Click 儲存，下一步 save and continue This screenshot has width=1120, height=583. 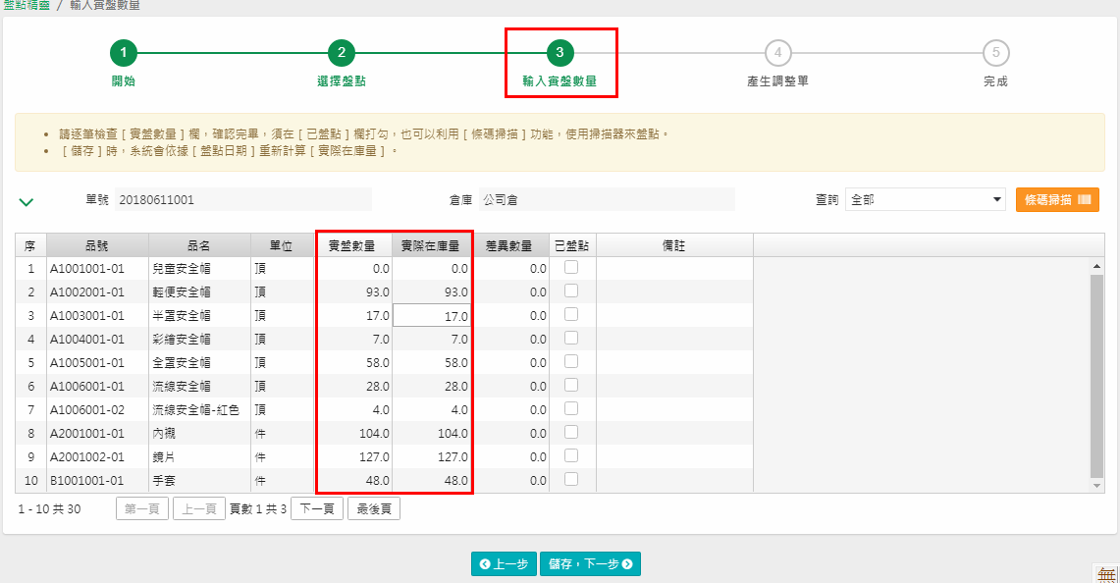pyautogui.click(x=590, y=563)
